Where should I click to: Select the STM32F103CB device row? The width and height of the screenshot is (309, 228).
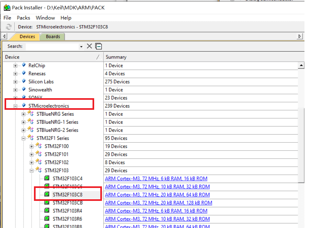(x=68, y=202)
